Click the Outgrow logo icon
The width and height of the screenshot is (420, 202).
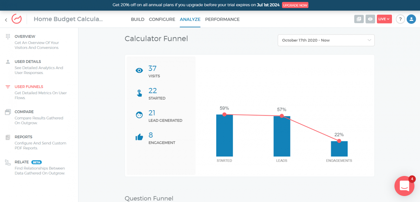(x=16, y=19)
